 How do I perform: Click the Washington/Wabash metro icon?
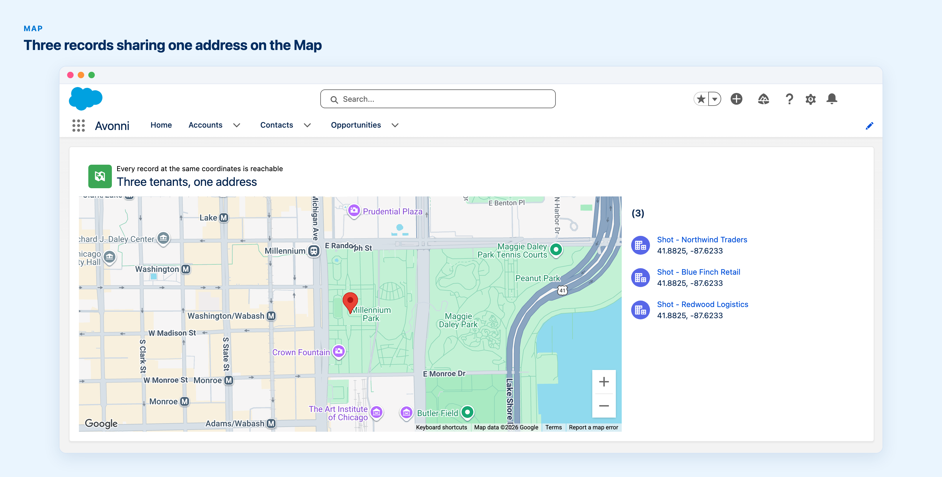click(271, 316)
